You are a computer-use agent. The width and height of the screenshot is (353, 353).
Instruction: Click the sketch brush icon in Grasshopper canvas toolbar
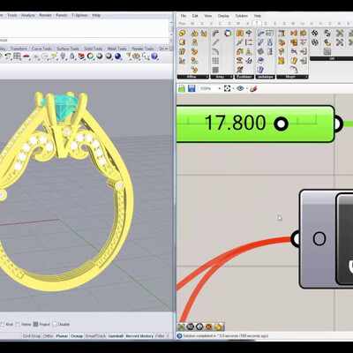[x=253, y=88]
